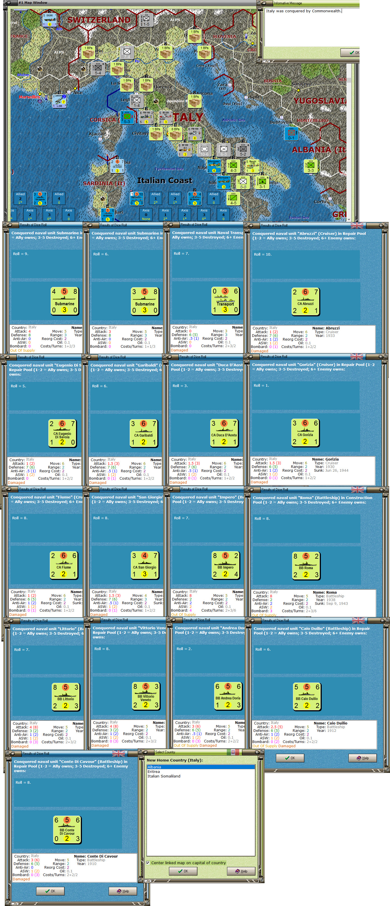This screenshot has width=390, height=906.
Task: Click the Informative Message text field
Action: 312,27
